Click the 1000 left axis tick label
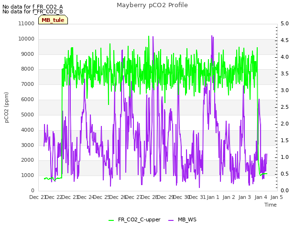The image size is (306, 229). coord(28,175)
